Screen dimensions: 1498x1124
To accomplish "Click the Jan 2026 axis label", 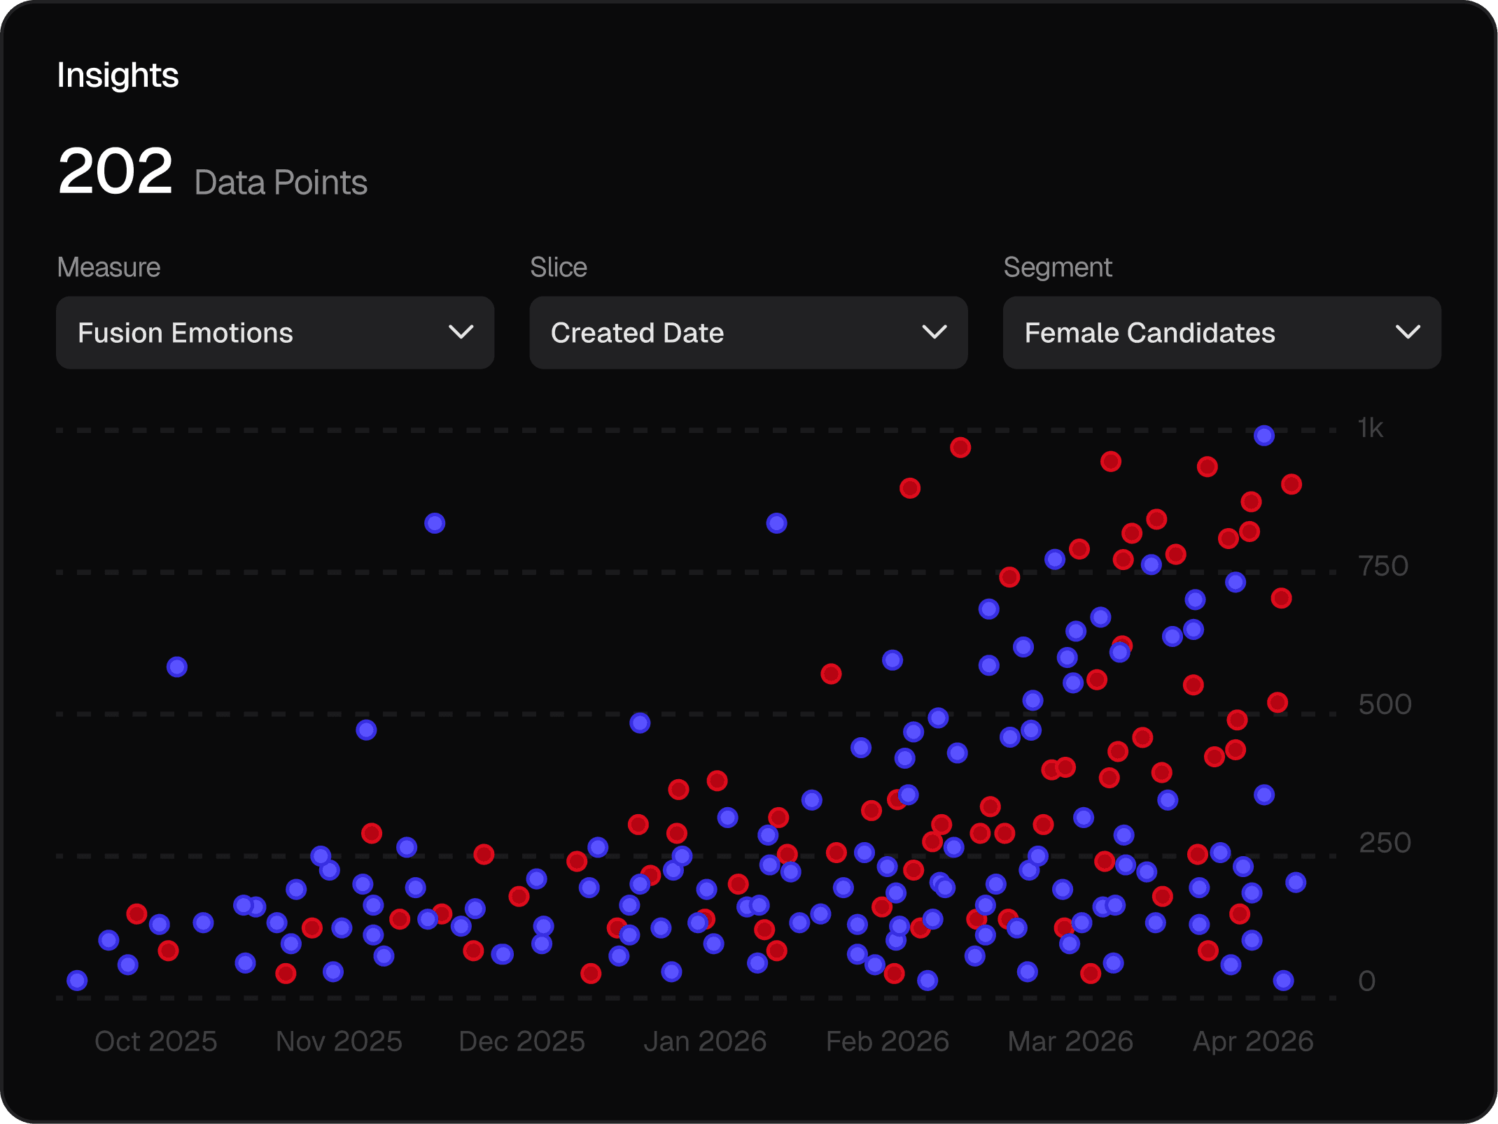I will coord(705,1041).
